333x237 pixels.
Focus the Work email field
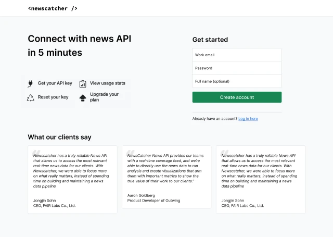pyautogui.click(x=237, y=55)
